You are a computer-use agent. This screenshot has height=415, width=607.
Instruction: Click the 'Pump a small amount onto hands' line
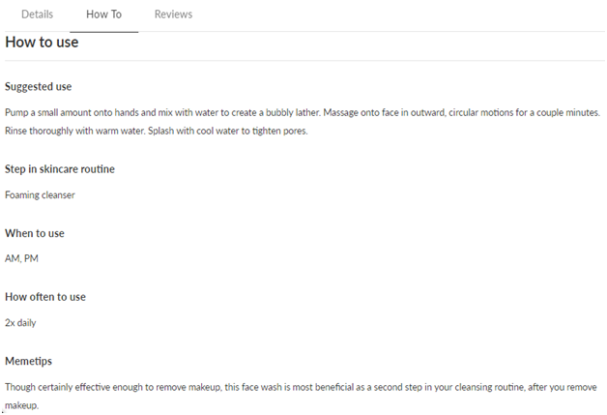(303, 113)
